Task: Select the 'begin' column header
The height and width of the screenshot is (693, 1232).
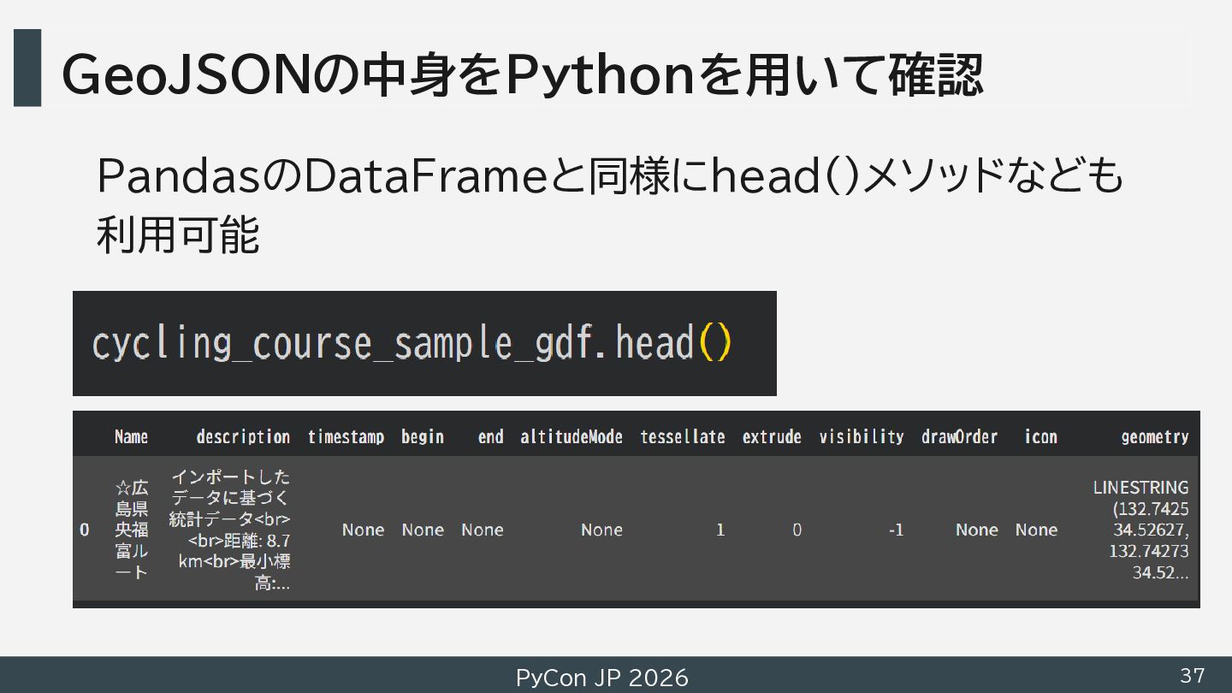Action: tap(423, 436)
